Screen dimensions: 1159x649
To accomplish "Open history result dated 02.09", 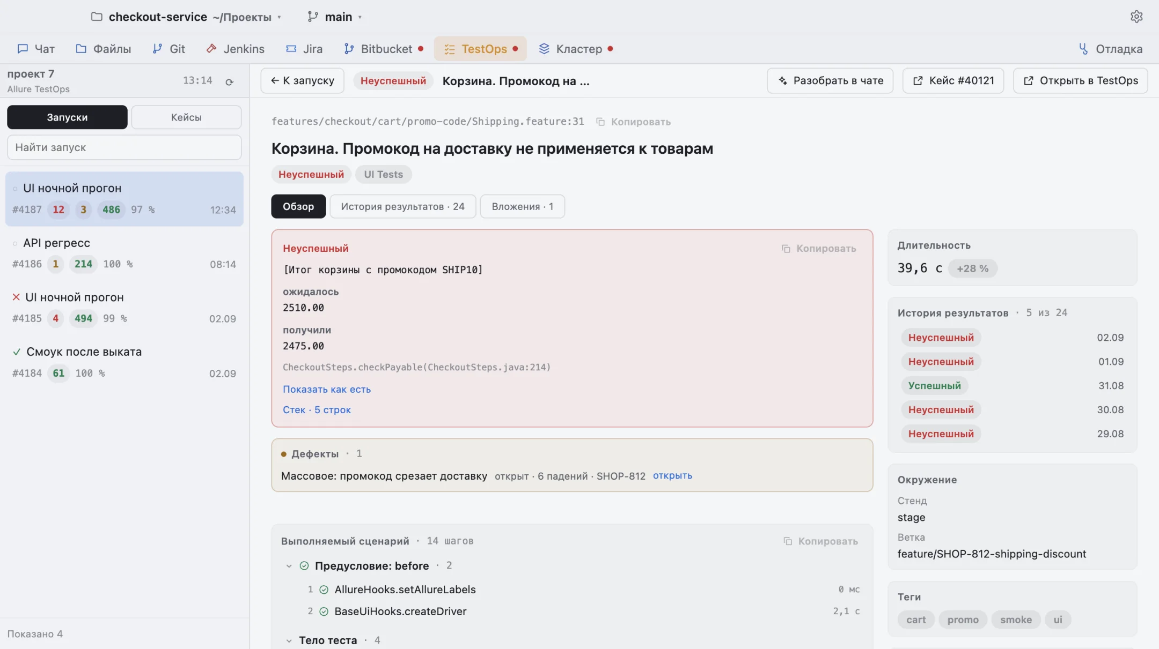I will (1012, 338).
